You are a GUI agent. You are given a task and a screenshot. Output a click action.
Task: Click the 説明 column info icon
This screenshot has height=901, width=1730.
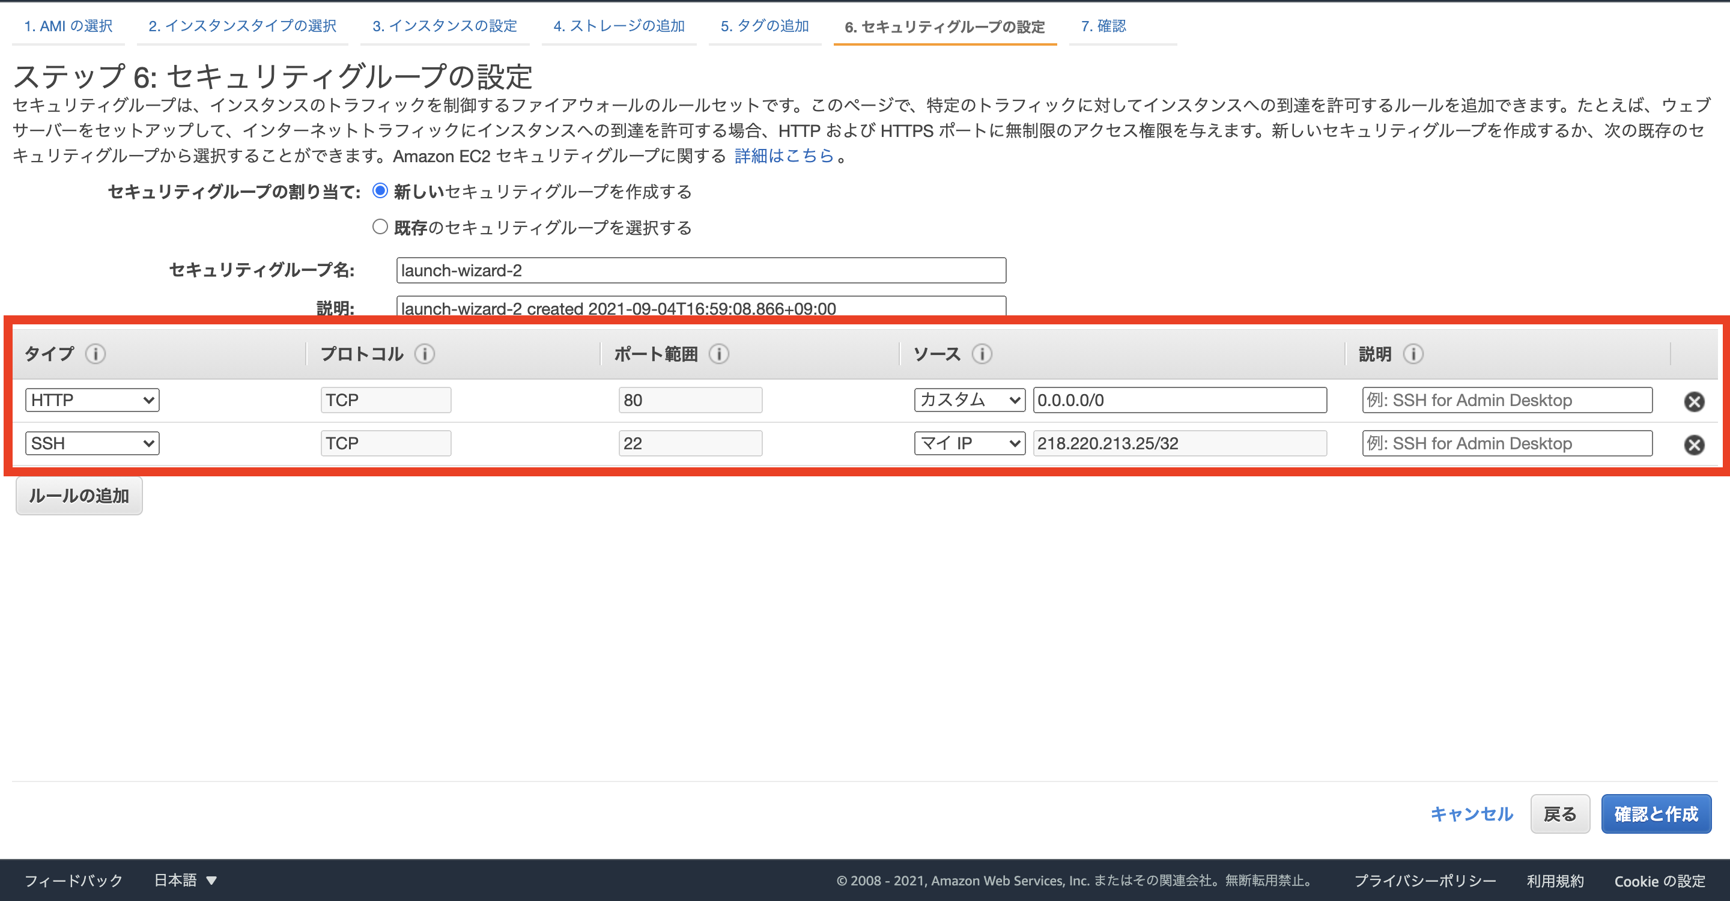coord(1415,354)
